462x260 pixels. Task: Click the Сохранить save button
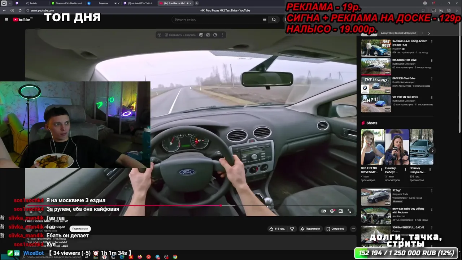pos(335,229)
